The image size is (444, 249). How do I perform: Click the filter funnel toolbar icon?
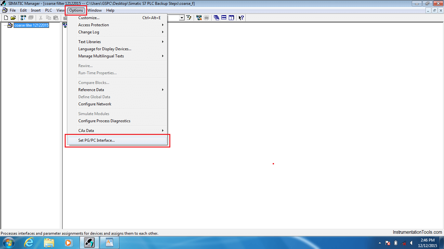[x=189, y=18]
